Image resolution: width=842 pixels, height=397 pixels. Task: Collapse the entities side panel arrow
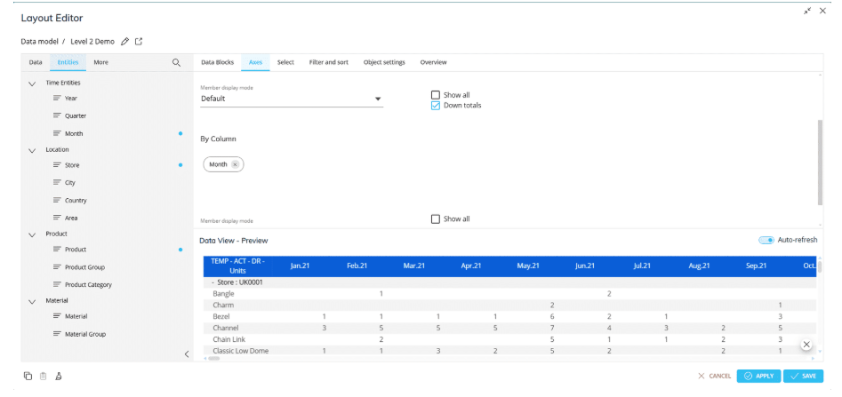click(187, 354)
